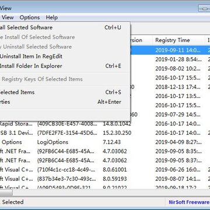Image resolution: width=210 pixels, height=210 pixels.
Task: Select the 2019-09-05 8:37 registry time cell
Action: 178,160
